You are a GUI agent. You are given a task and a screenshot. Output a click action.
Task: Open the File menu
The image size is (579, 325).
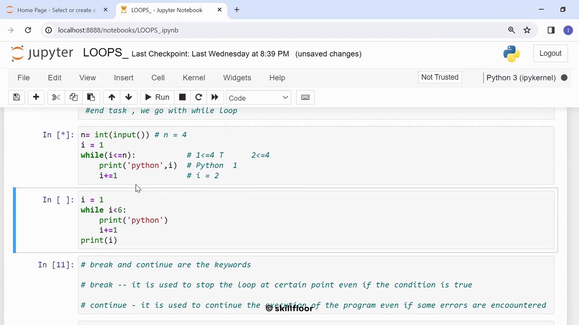(24, 78)
